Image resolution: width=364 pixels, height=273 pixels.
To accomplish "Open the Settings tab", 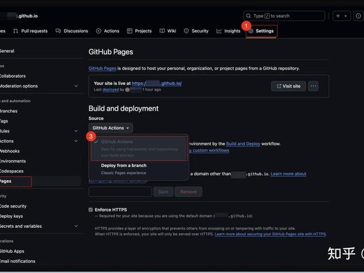I will point(261,31).
